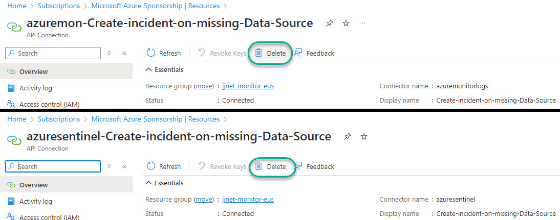Open Access control (IAM) in bottom sidebar

(x=49, y=217)
